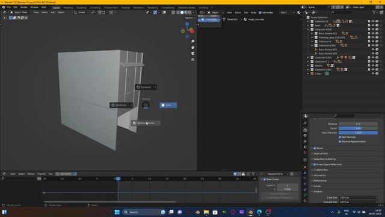This screenshot has width=385, height=217.
Task: Choose Wireframe in the shading pie menu
Action: point(122,105)
